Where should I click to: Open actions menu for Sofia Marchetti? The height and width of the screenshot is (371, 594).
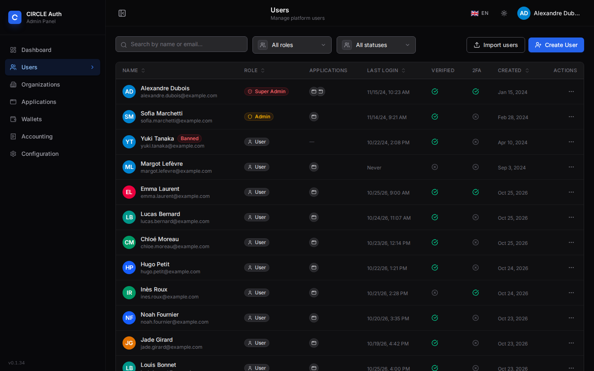click(x=571, y=117)
